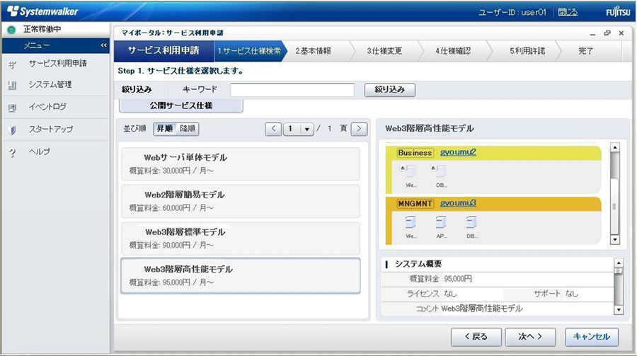
Task: Click the キーワード search input field
Action: (x=292, y=90)
